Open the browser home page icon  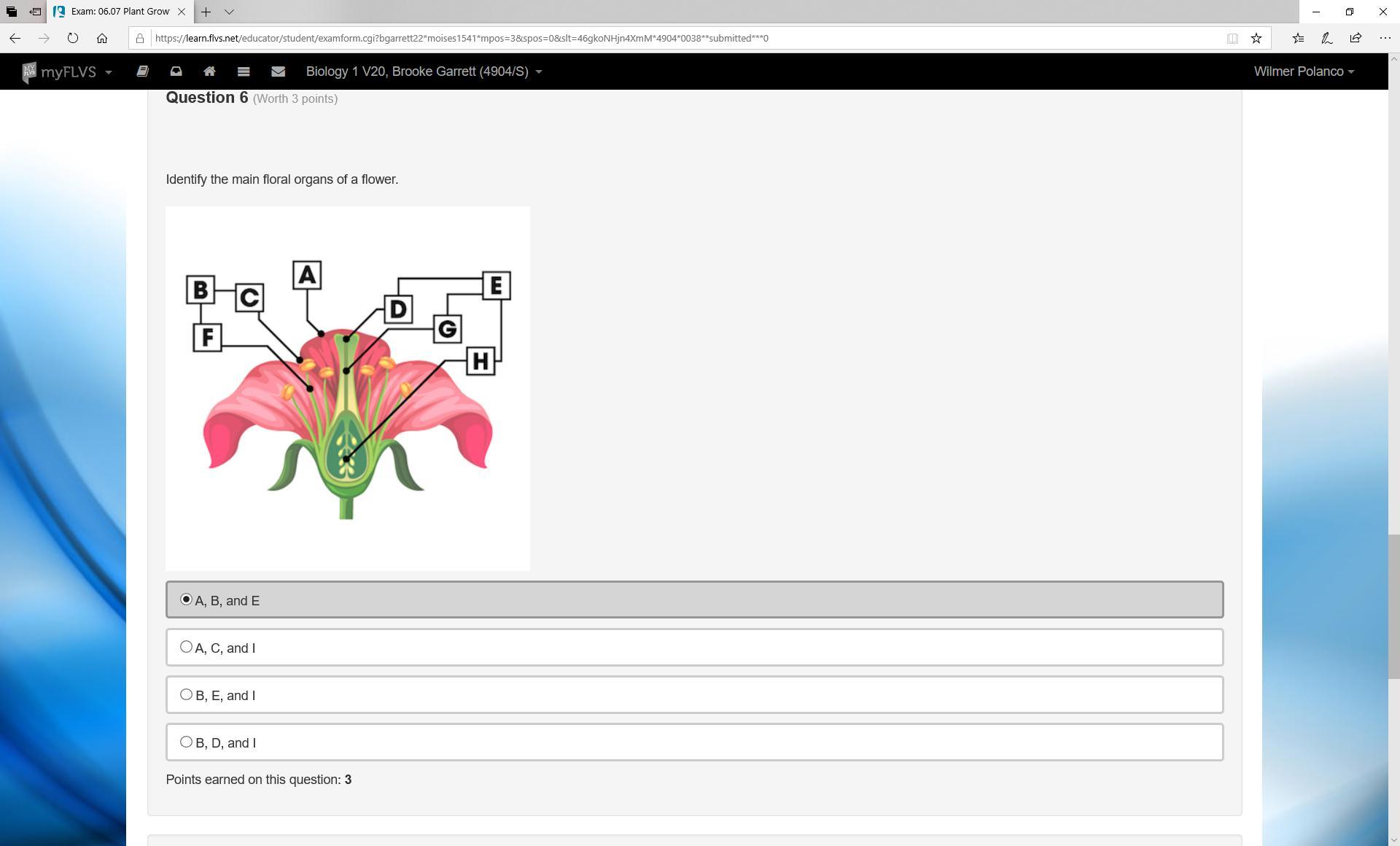coord(102,38)
